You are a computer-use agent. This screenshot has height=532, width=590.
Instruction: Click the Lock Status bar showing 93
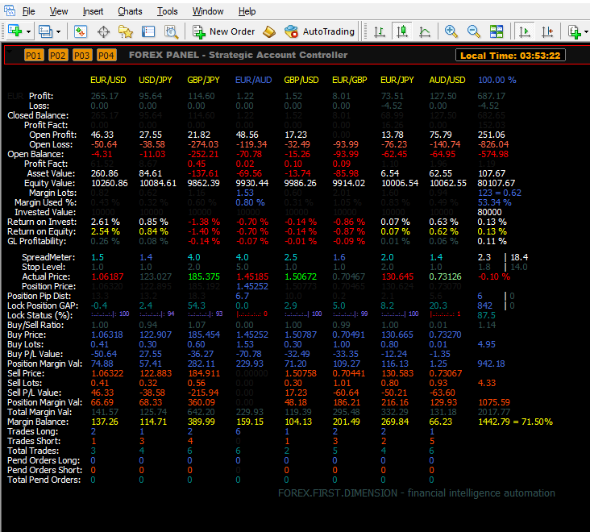(205, 314)
